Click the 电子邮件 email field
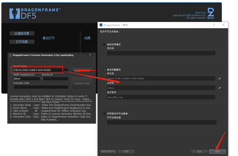This screenshot has height=156, width=238. click(x=161, y=97)
